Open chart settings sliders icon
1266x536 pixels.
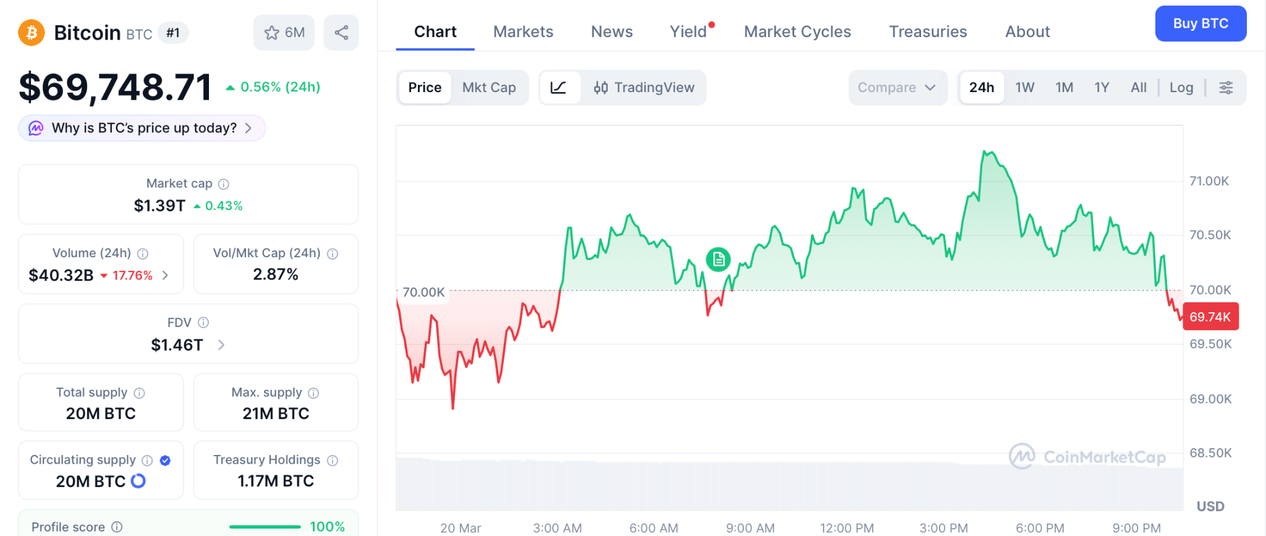[x=1226, y=88]
